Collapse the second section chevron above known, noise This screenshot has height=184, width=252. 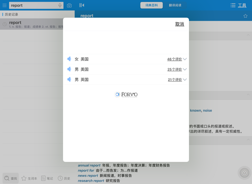248,95
